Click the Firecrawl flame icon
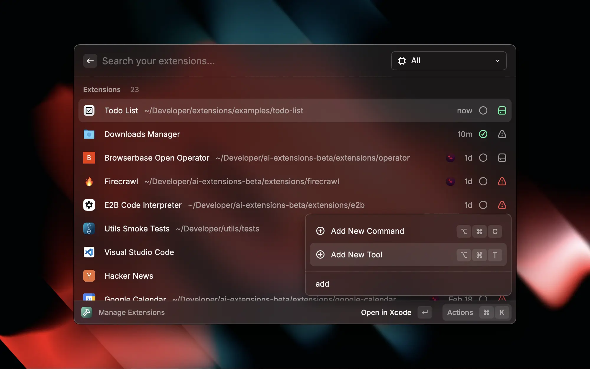The image size is (590, 369). tap(89, 181)
